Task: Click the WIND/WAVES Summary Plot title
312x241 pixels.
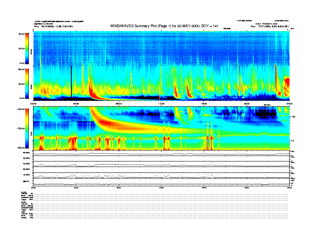Action: point(164,26)
